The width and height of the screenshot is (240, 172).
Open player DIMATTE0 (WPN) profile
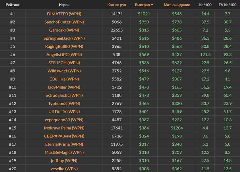tap(64, 14)
